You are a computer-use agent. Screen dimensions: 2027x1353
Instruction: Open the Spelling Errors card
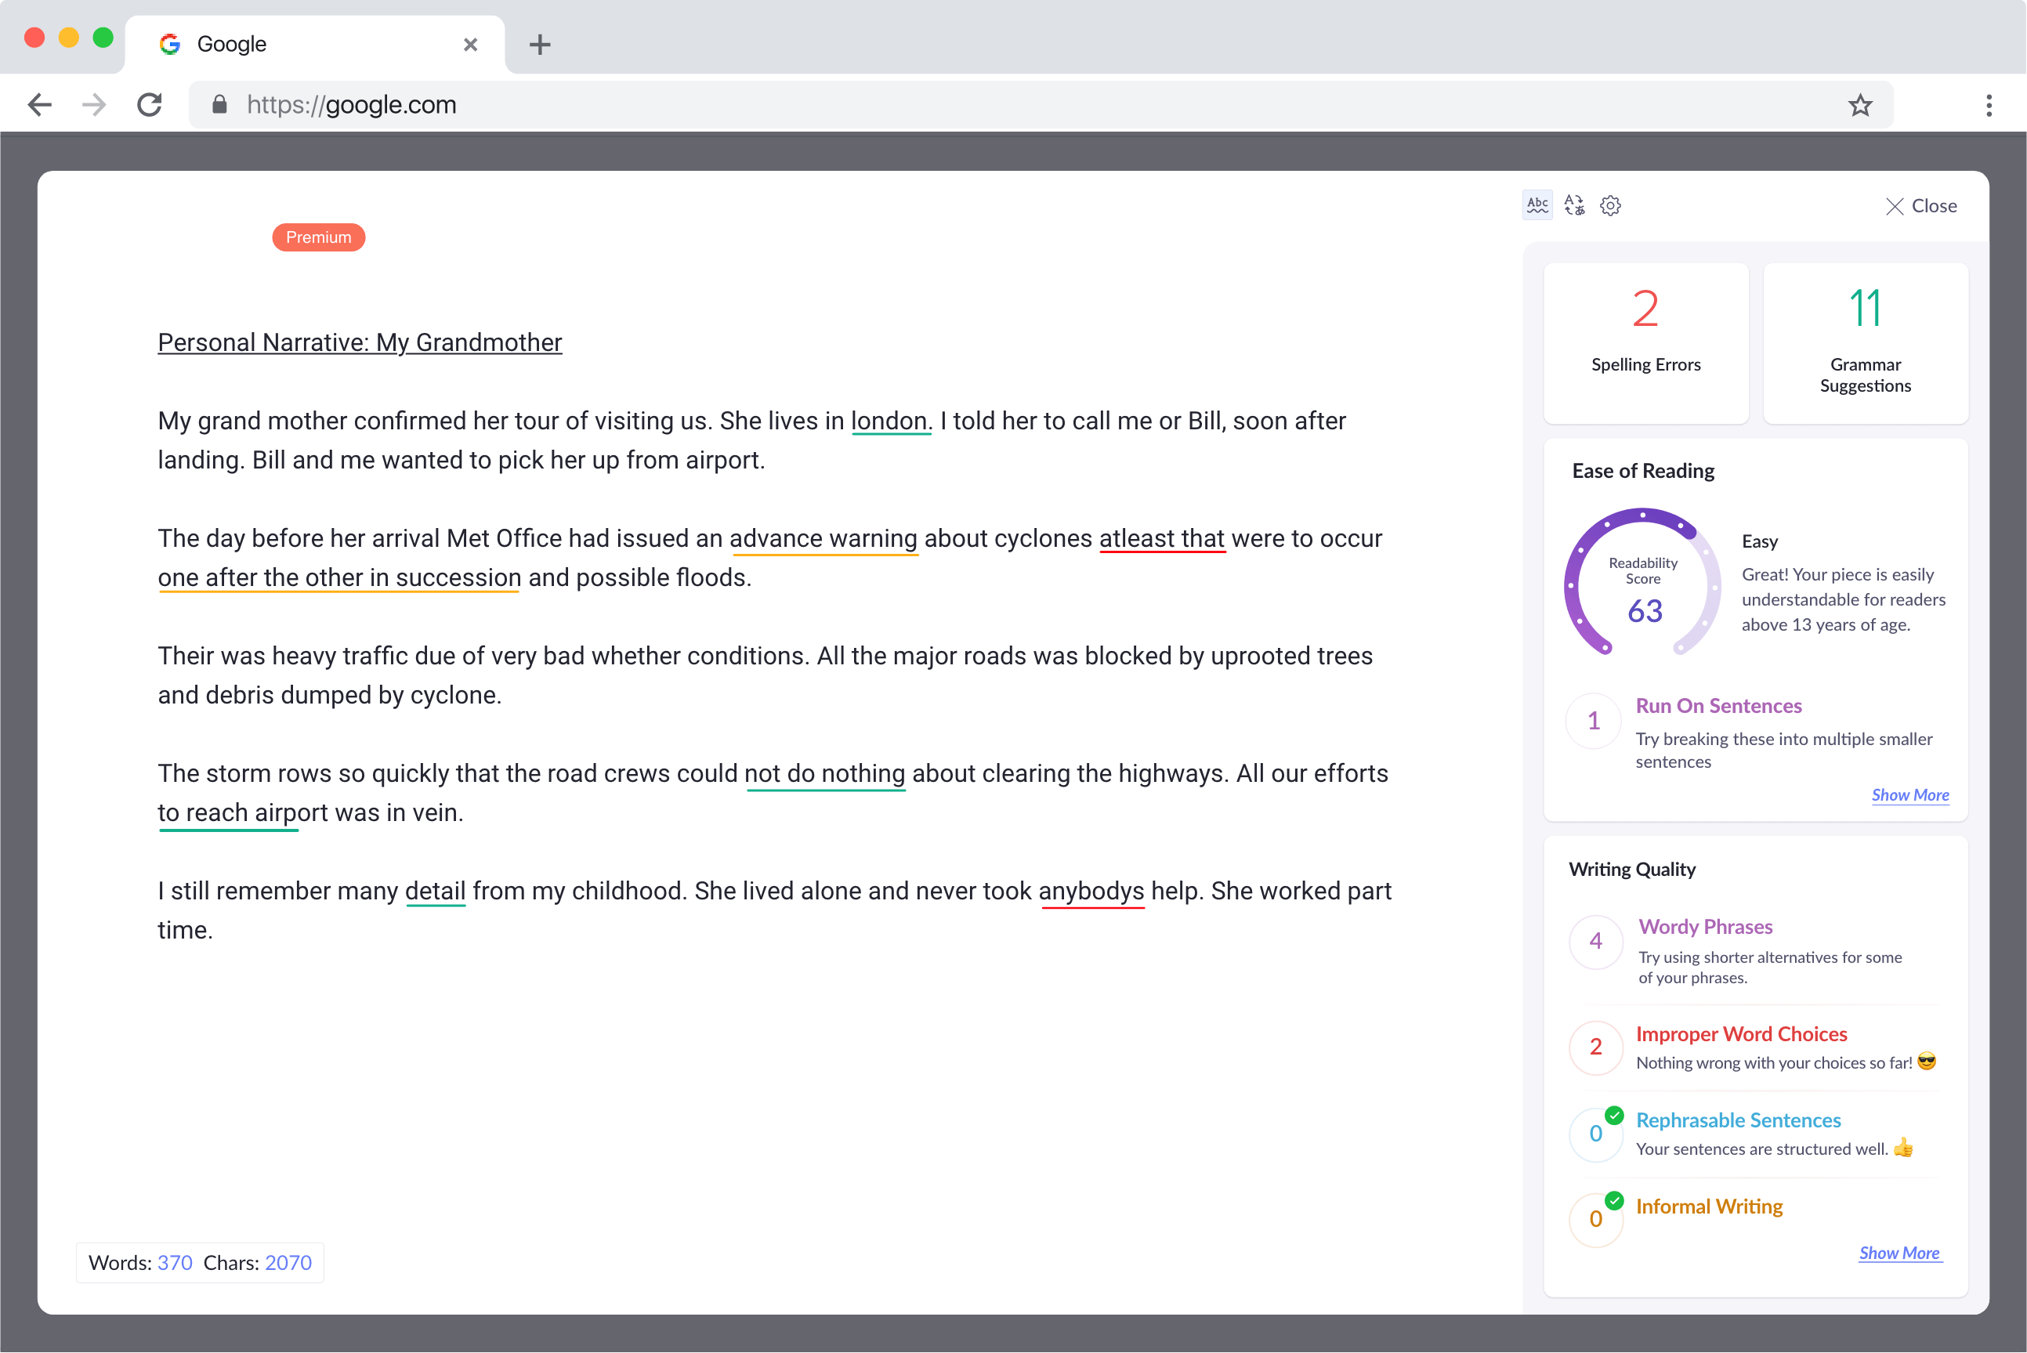(1645, 342)
